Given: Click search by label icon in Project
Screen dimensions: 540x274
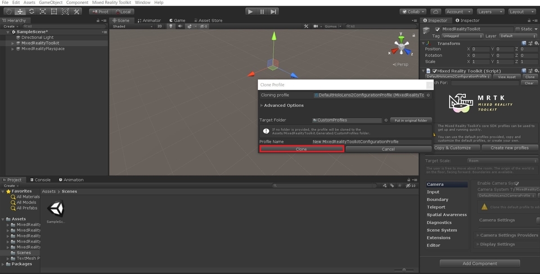Looking at the screenshot, I should pos(392,185).
